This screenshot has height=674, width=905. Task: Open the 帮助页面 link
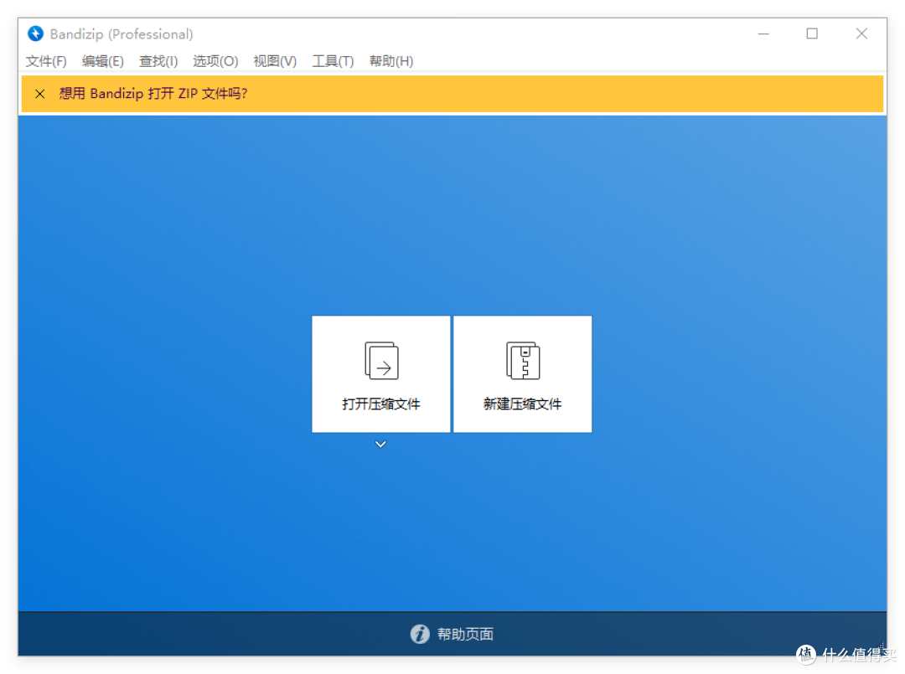pyautogui.click(x=465, y=634)
